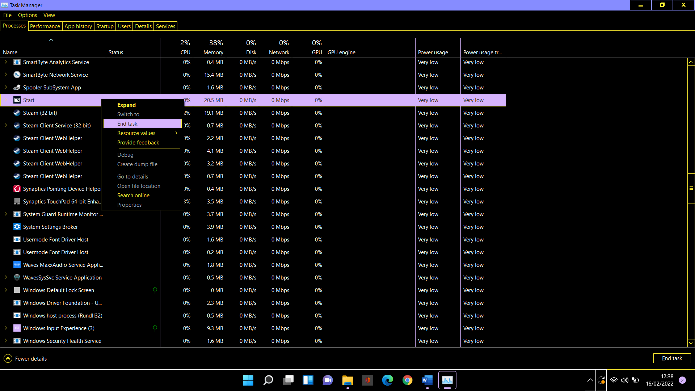Open Resource values submenu
This screenshot has width=695, height=391.
click(x=143, y=133)
